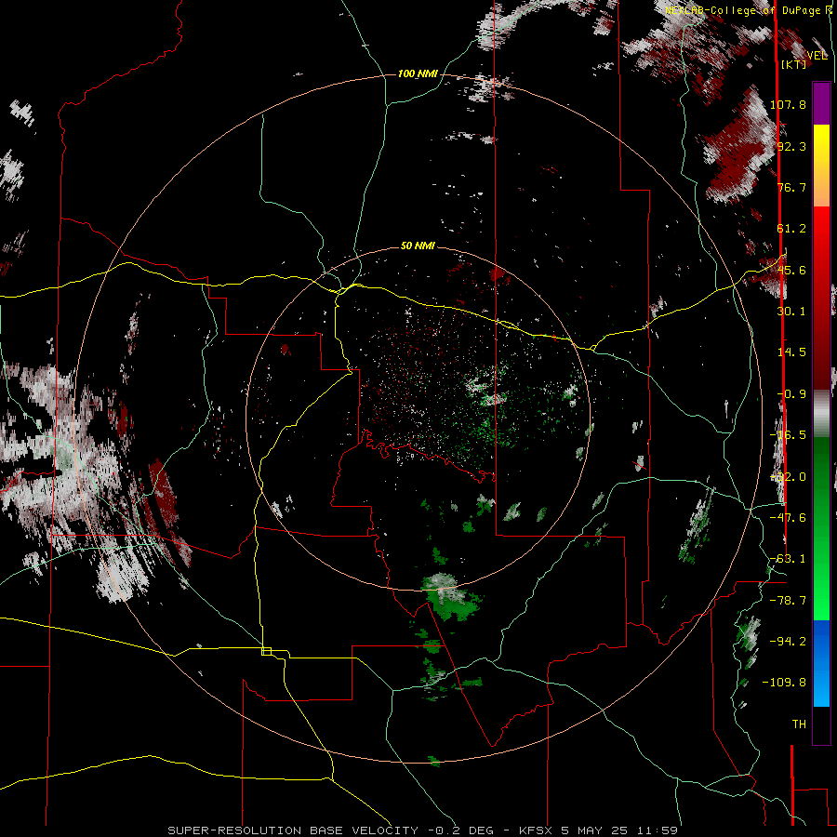Screen dimensions: 837x837
Task: Select the -47.6 velocity scale value
Action: (x=788, y=518)
